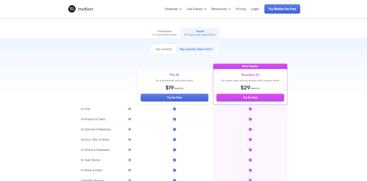Click info icon beside AI Task Planner

pos(130,160)
